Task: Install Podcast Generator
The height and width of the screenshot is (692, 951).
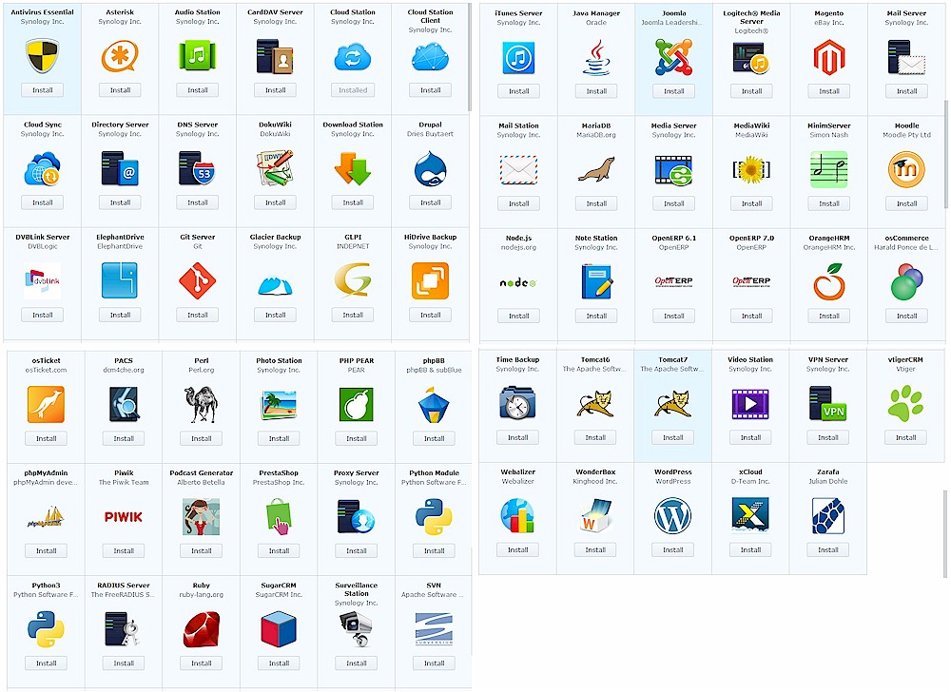Action: tap(202, 550)
